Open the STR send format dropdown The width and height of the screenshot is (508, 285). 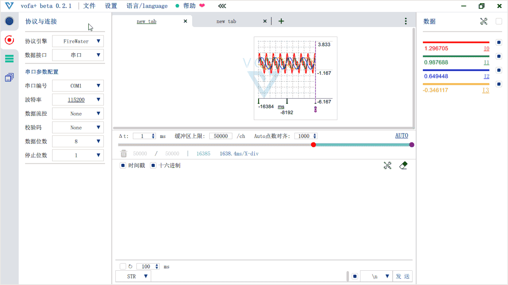[x=133, y=276]
